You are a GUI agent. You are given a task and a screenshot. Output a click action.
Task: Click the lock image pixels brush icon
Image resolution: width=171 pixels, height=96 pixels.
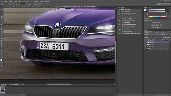pyautogui.click(x=151, y=40)
